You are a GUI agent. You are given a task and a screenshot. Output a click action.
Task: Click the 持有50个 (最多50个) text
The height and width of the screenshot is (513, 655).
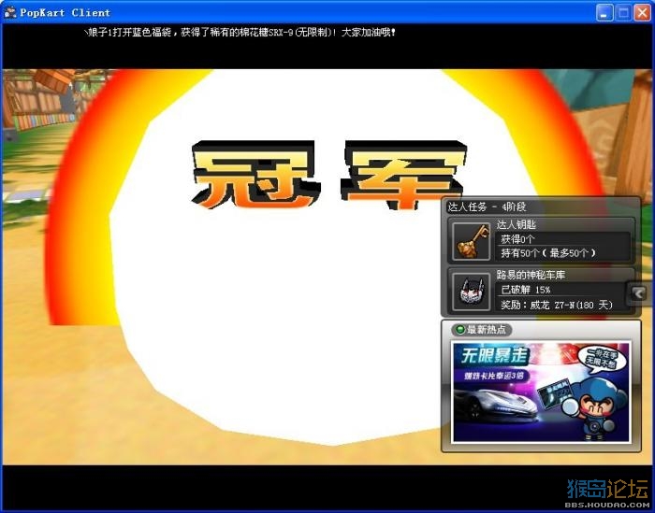548,252
